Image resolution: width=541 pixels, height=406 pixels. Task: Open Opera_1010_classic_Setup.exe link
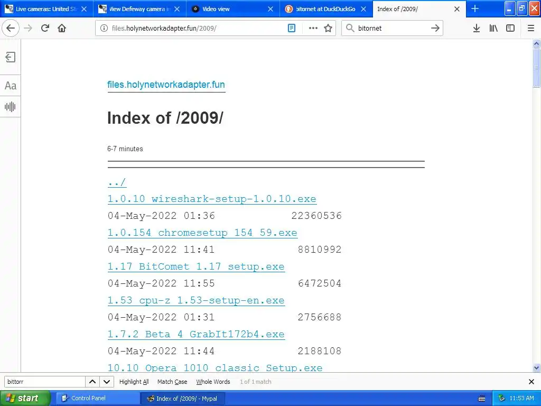coord(215,368)
